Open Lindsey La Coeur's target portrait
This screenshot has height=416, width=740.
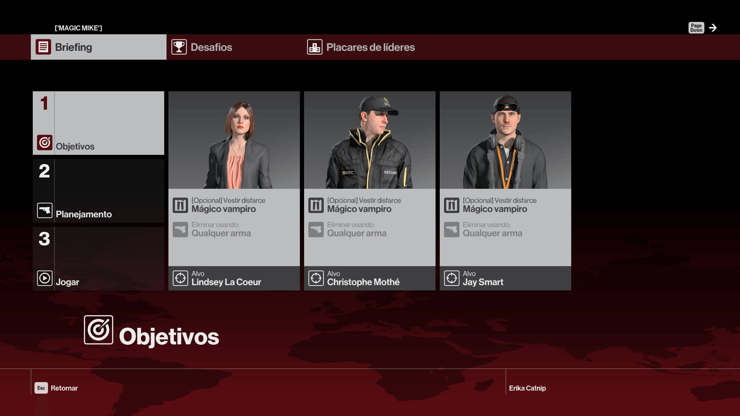[234, 140]
